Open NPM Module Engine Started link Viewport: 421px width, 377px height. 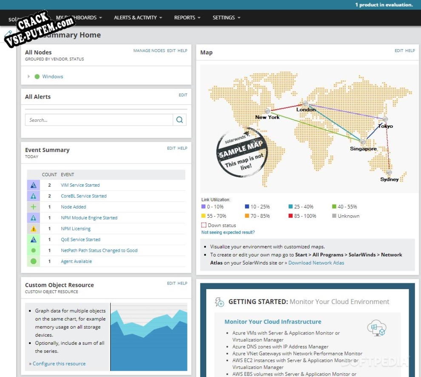click(89, 218)
